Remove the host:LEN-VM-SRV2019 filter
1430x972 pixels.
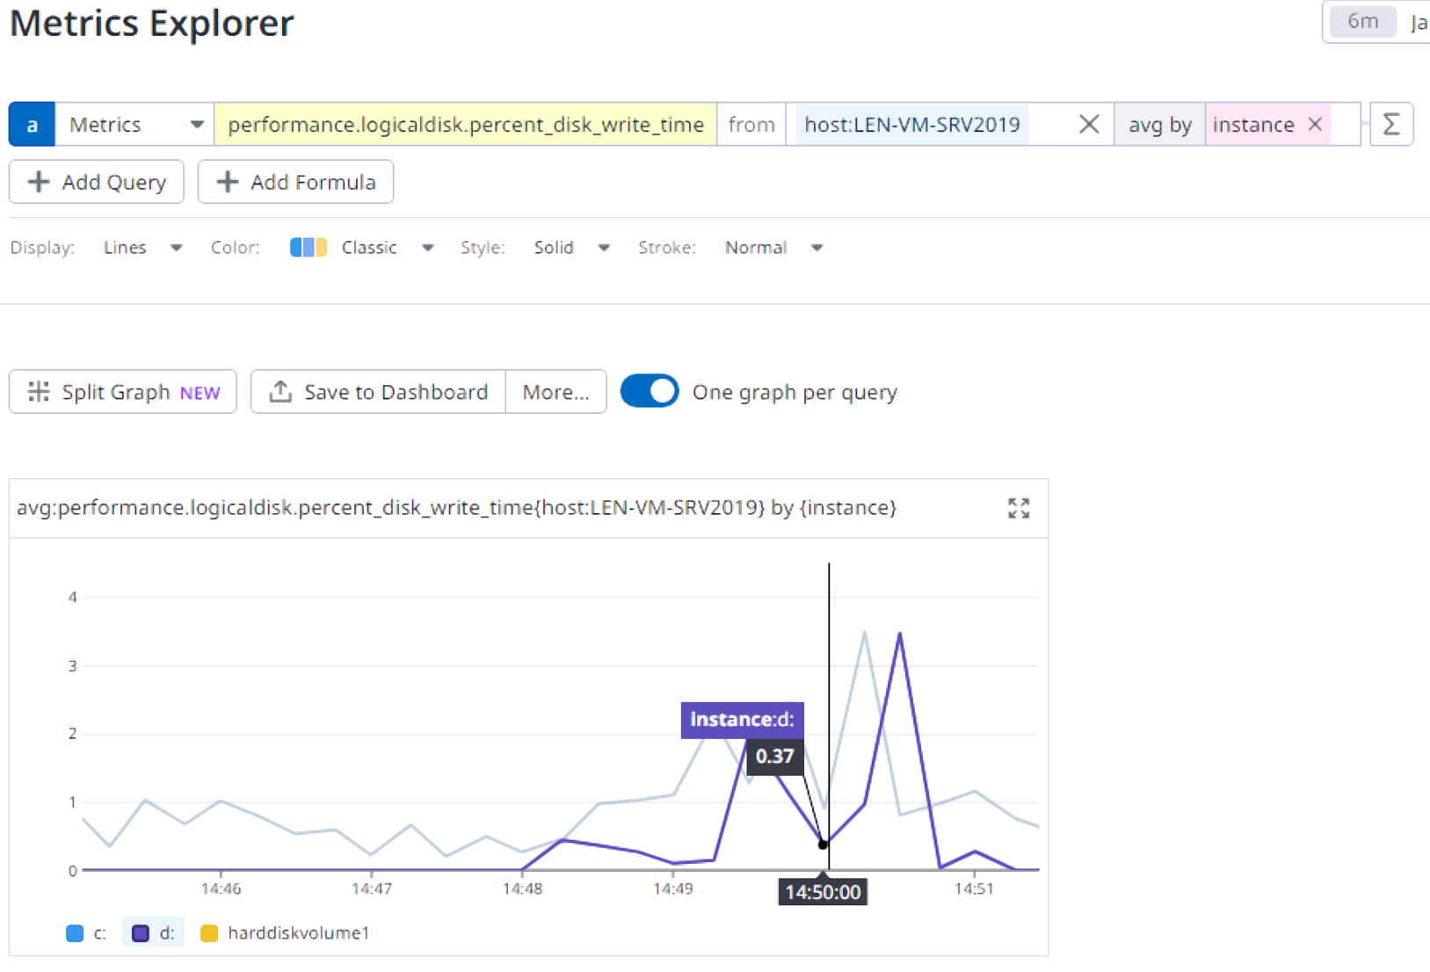pyautogui.click(x=1089, y=124)
